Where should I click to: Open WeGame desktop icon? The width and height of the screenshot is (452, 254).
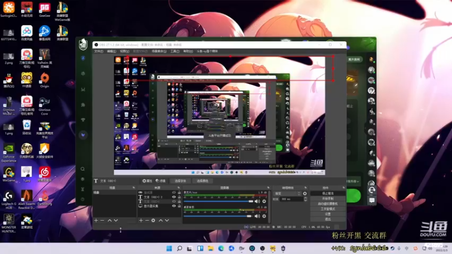(9, 174)
